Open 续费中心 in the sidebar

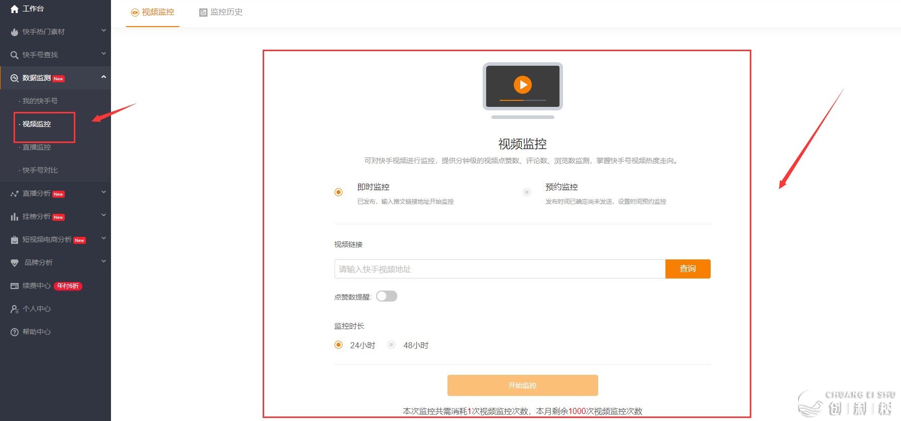coord(37,286)
